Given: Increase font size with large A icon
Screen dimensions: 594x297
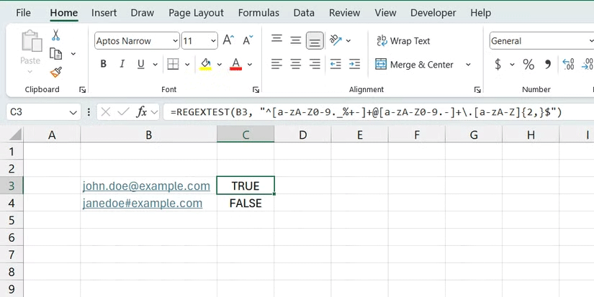Looking at the screenshot, I should coord(228,41).
